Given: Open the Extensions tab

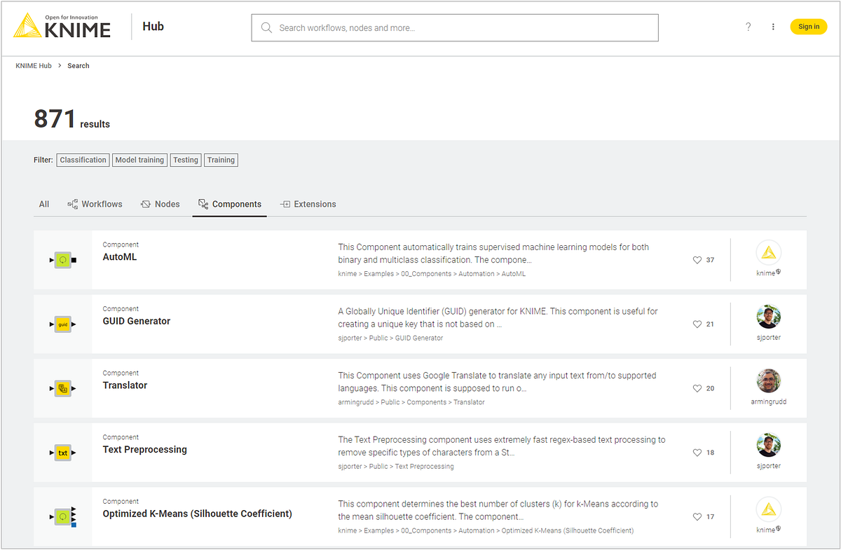Looking at the screenshot, I should 308,204.
